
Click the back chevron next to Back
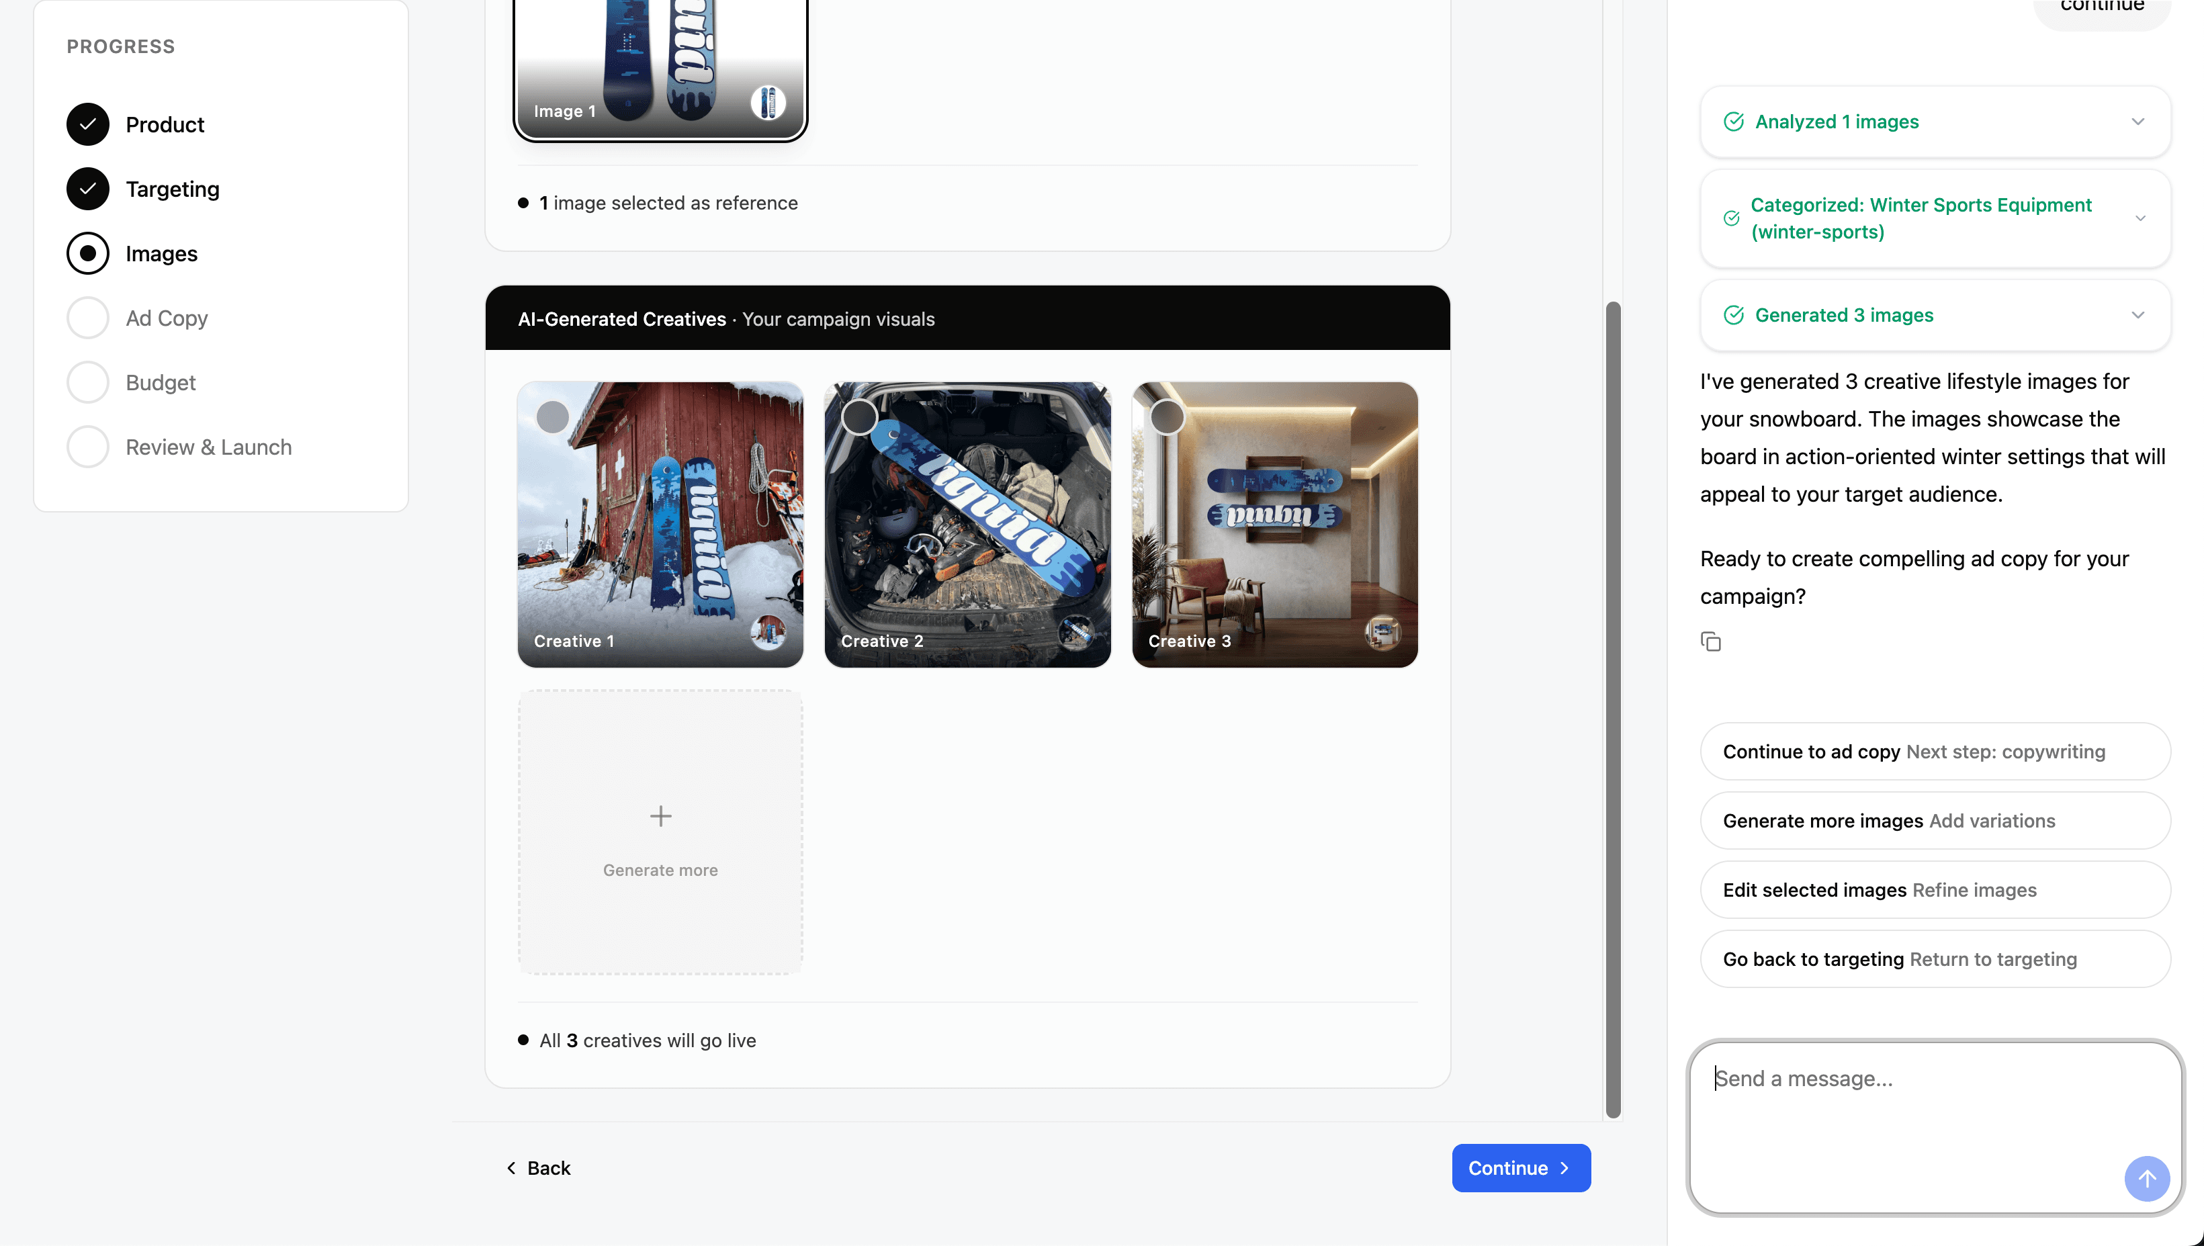coord(511,1167)
